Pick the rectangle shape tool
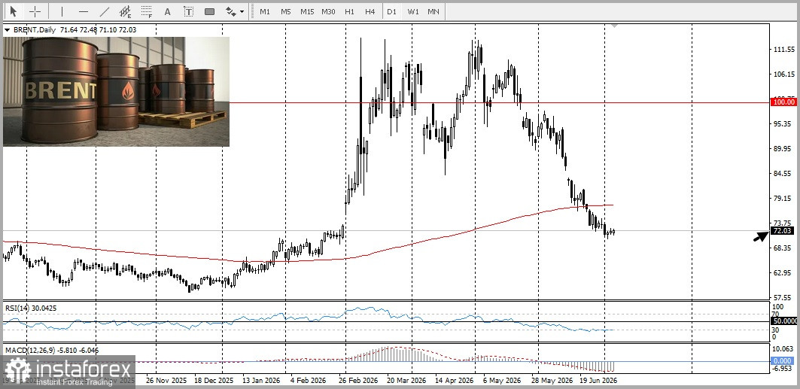The image size is (800, 389). click(x=210, y=11)
